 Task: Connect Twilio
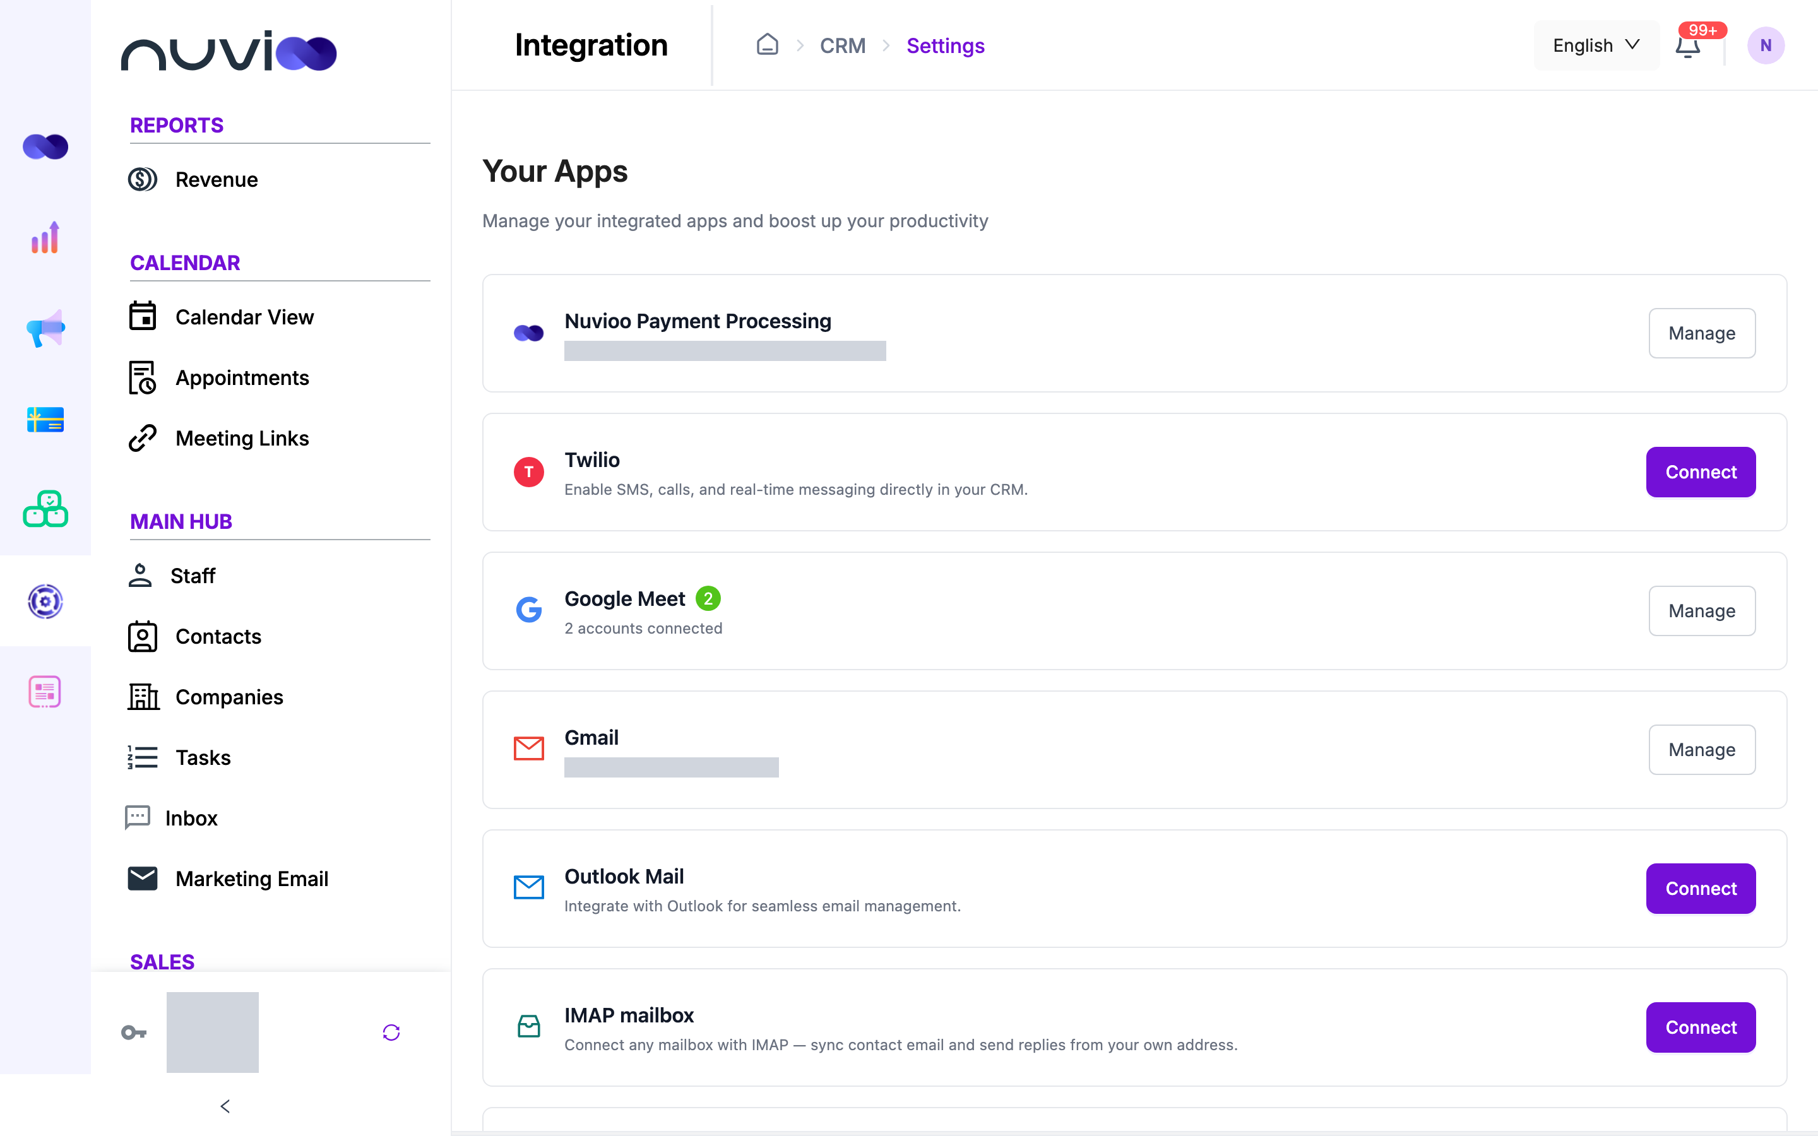tap(1701, 472)
